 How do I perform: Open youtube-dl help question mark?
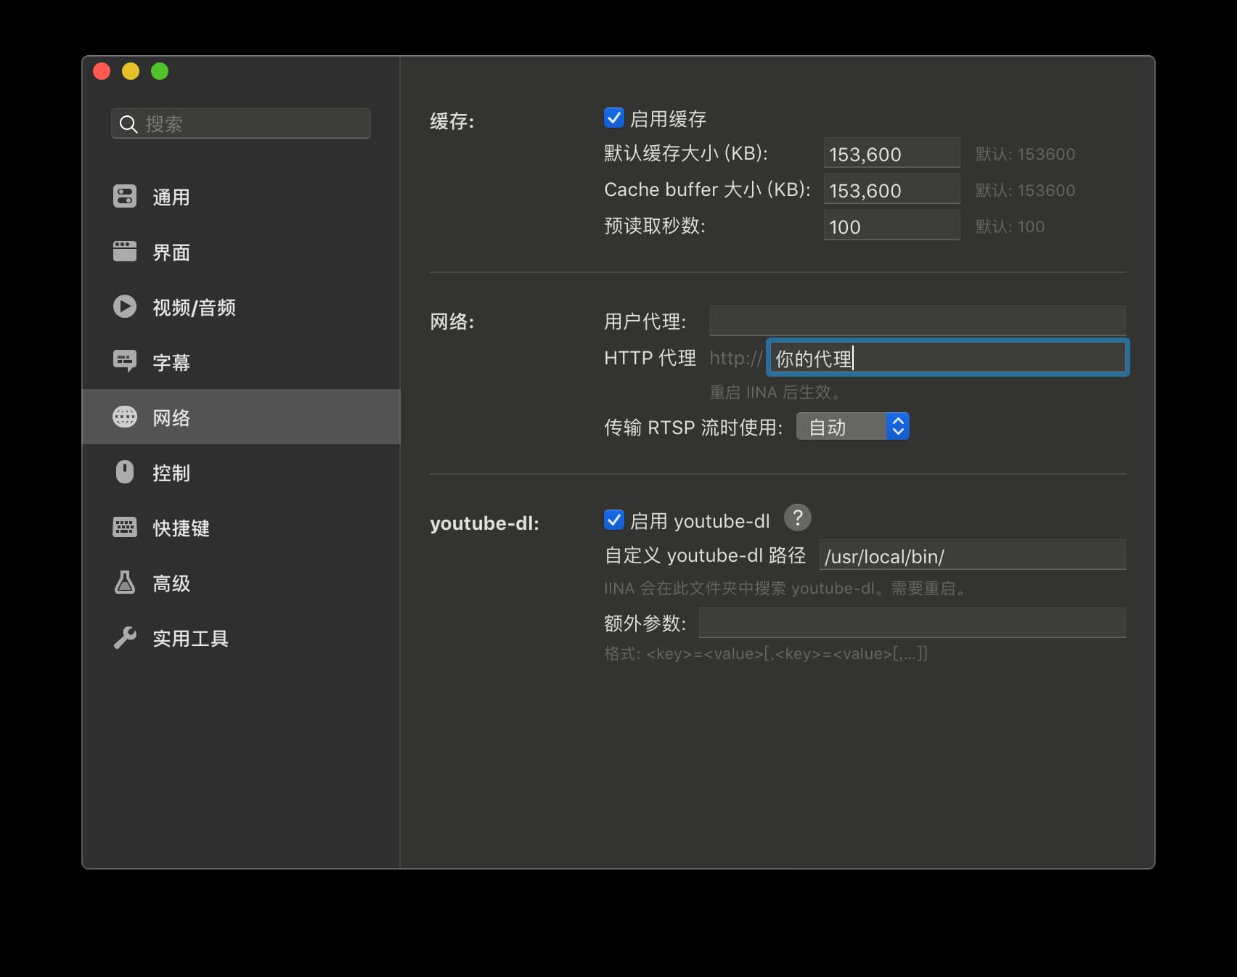click(798, 518)
